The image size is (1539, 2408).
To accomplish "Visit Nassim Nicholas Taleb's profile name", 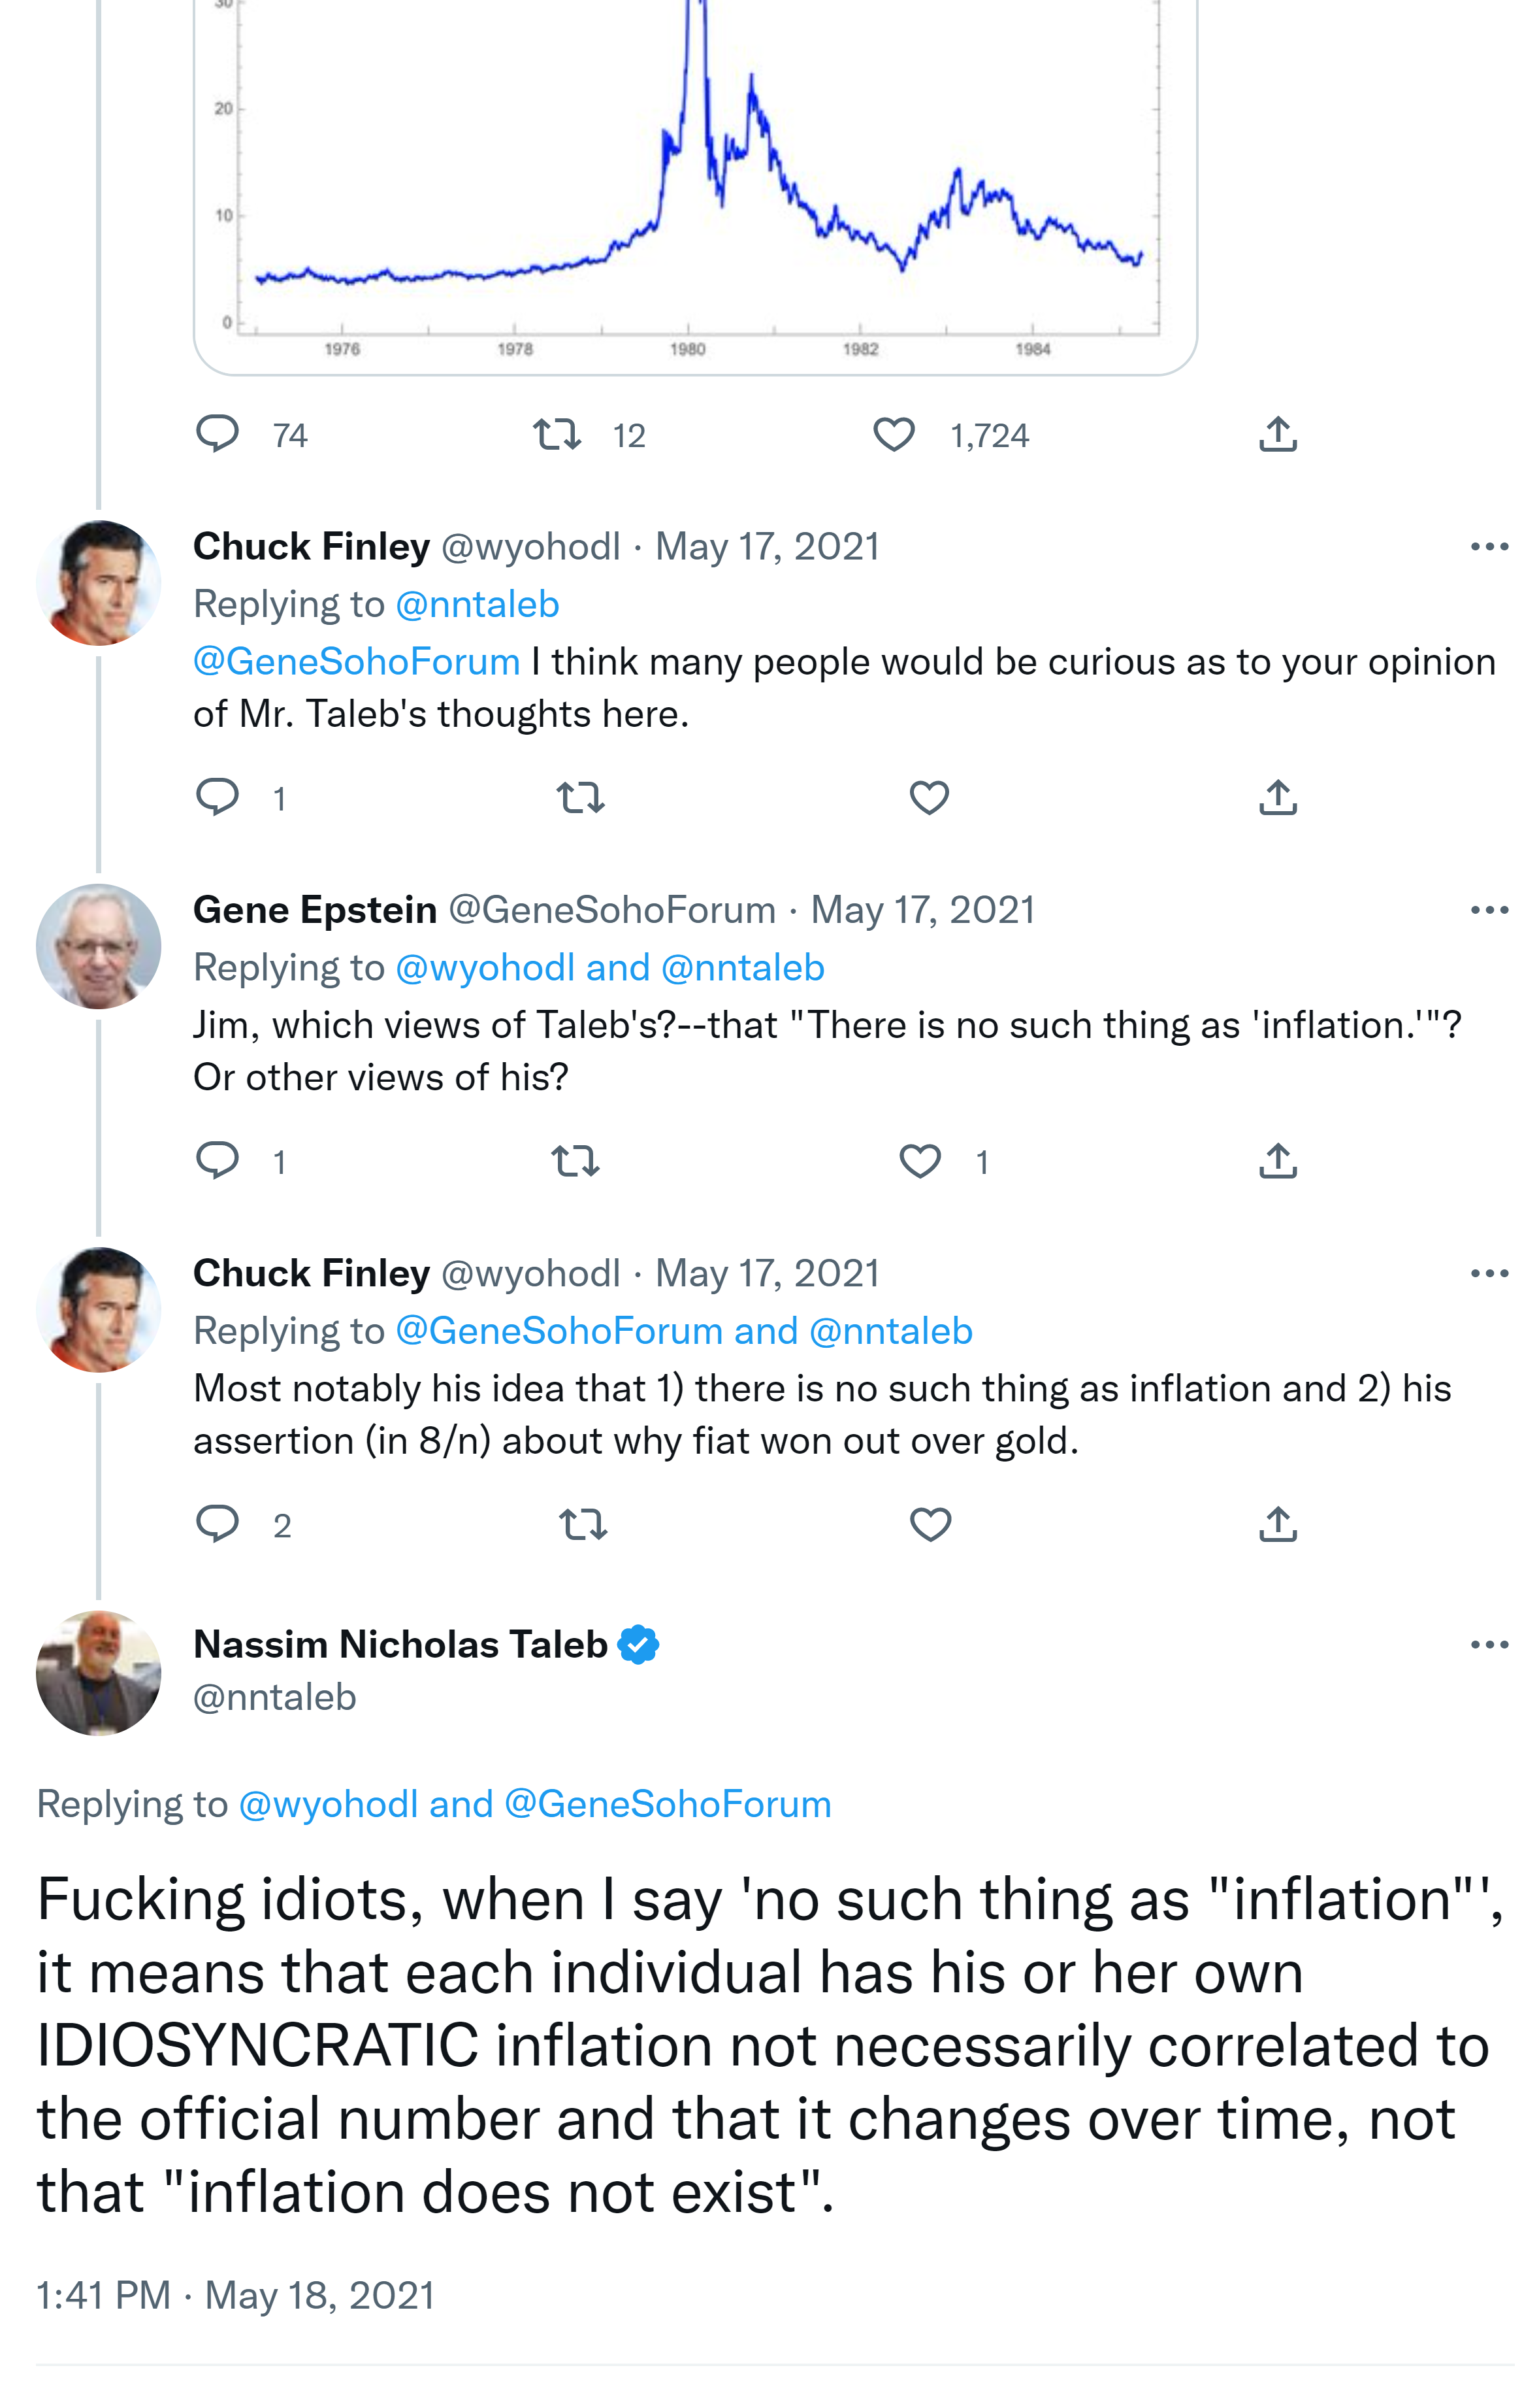I will tap(400, 1645).
